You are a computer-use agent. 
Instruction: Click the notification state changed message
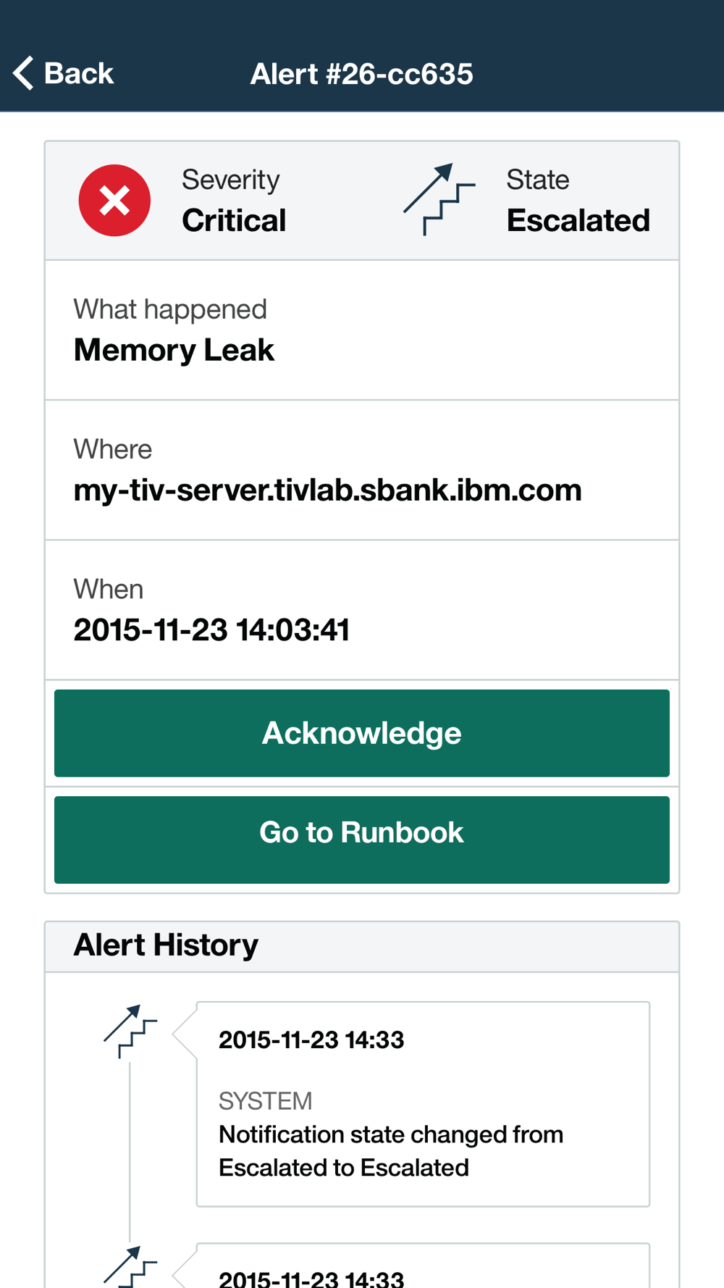pos(391,1151)
